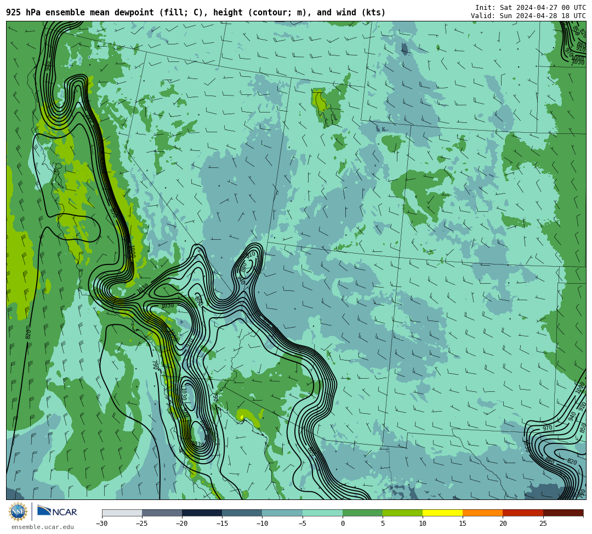Click the colorbar tick label 0
This screenshot has width=592, height=534.
coord(343,524)
